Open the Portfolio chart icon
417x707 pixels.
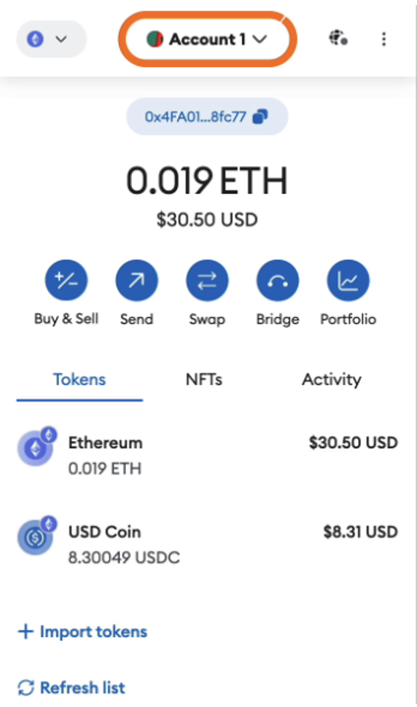pyautogui.click(x=348, y=281)
